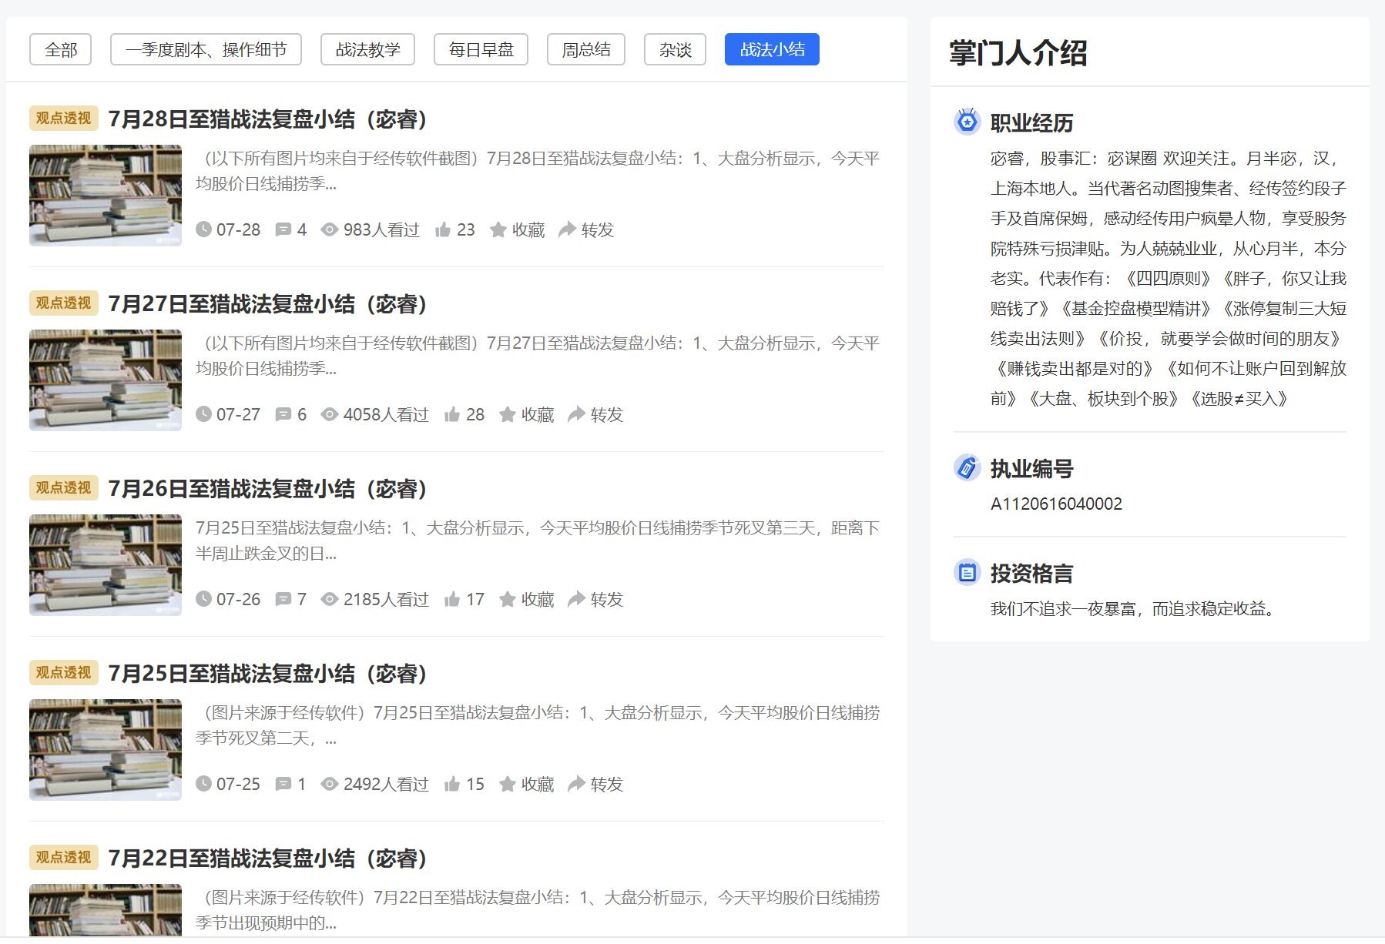Click the share arrow icon on 07-28 post

[567, 229]
